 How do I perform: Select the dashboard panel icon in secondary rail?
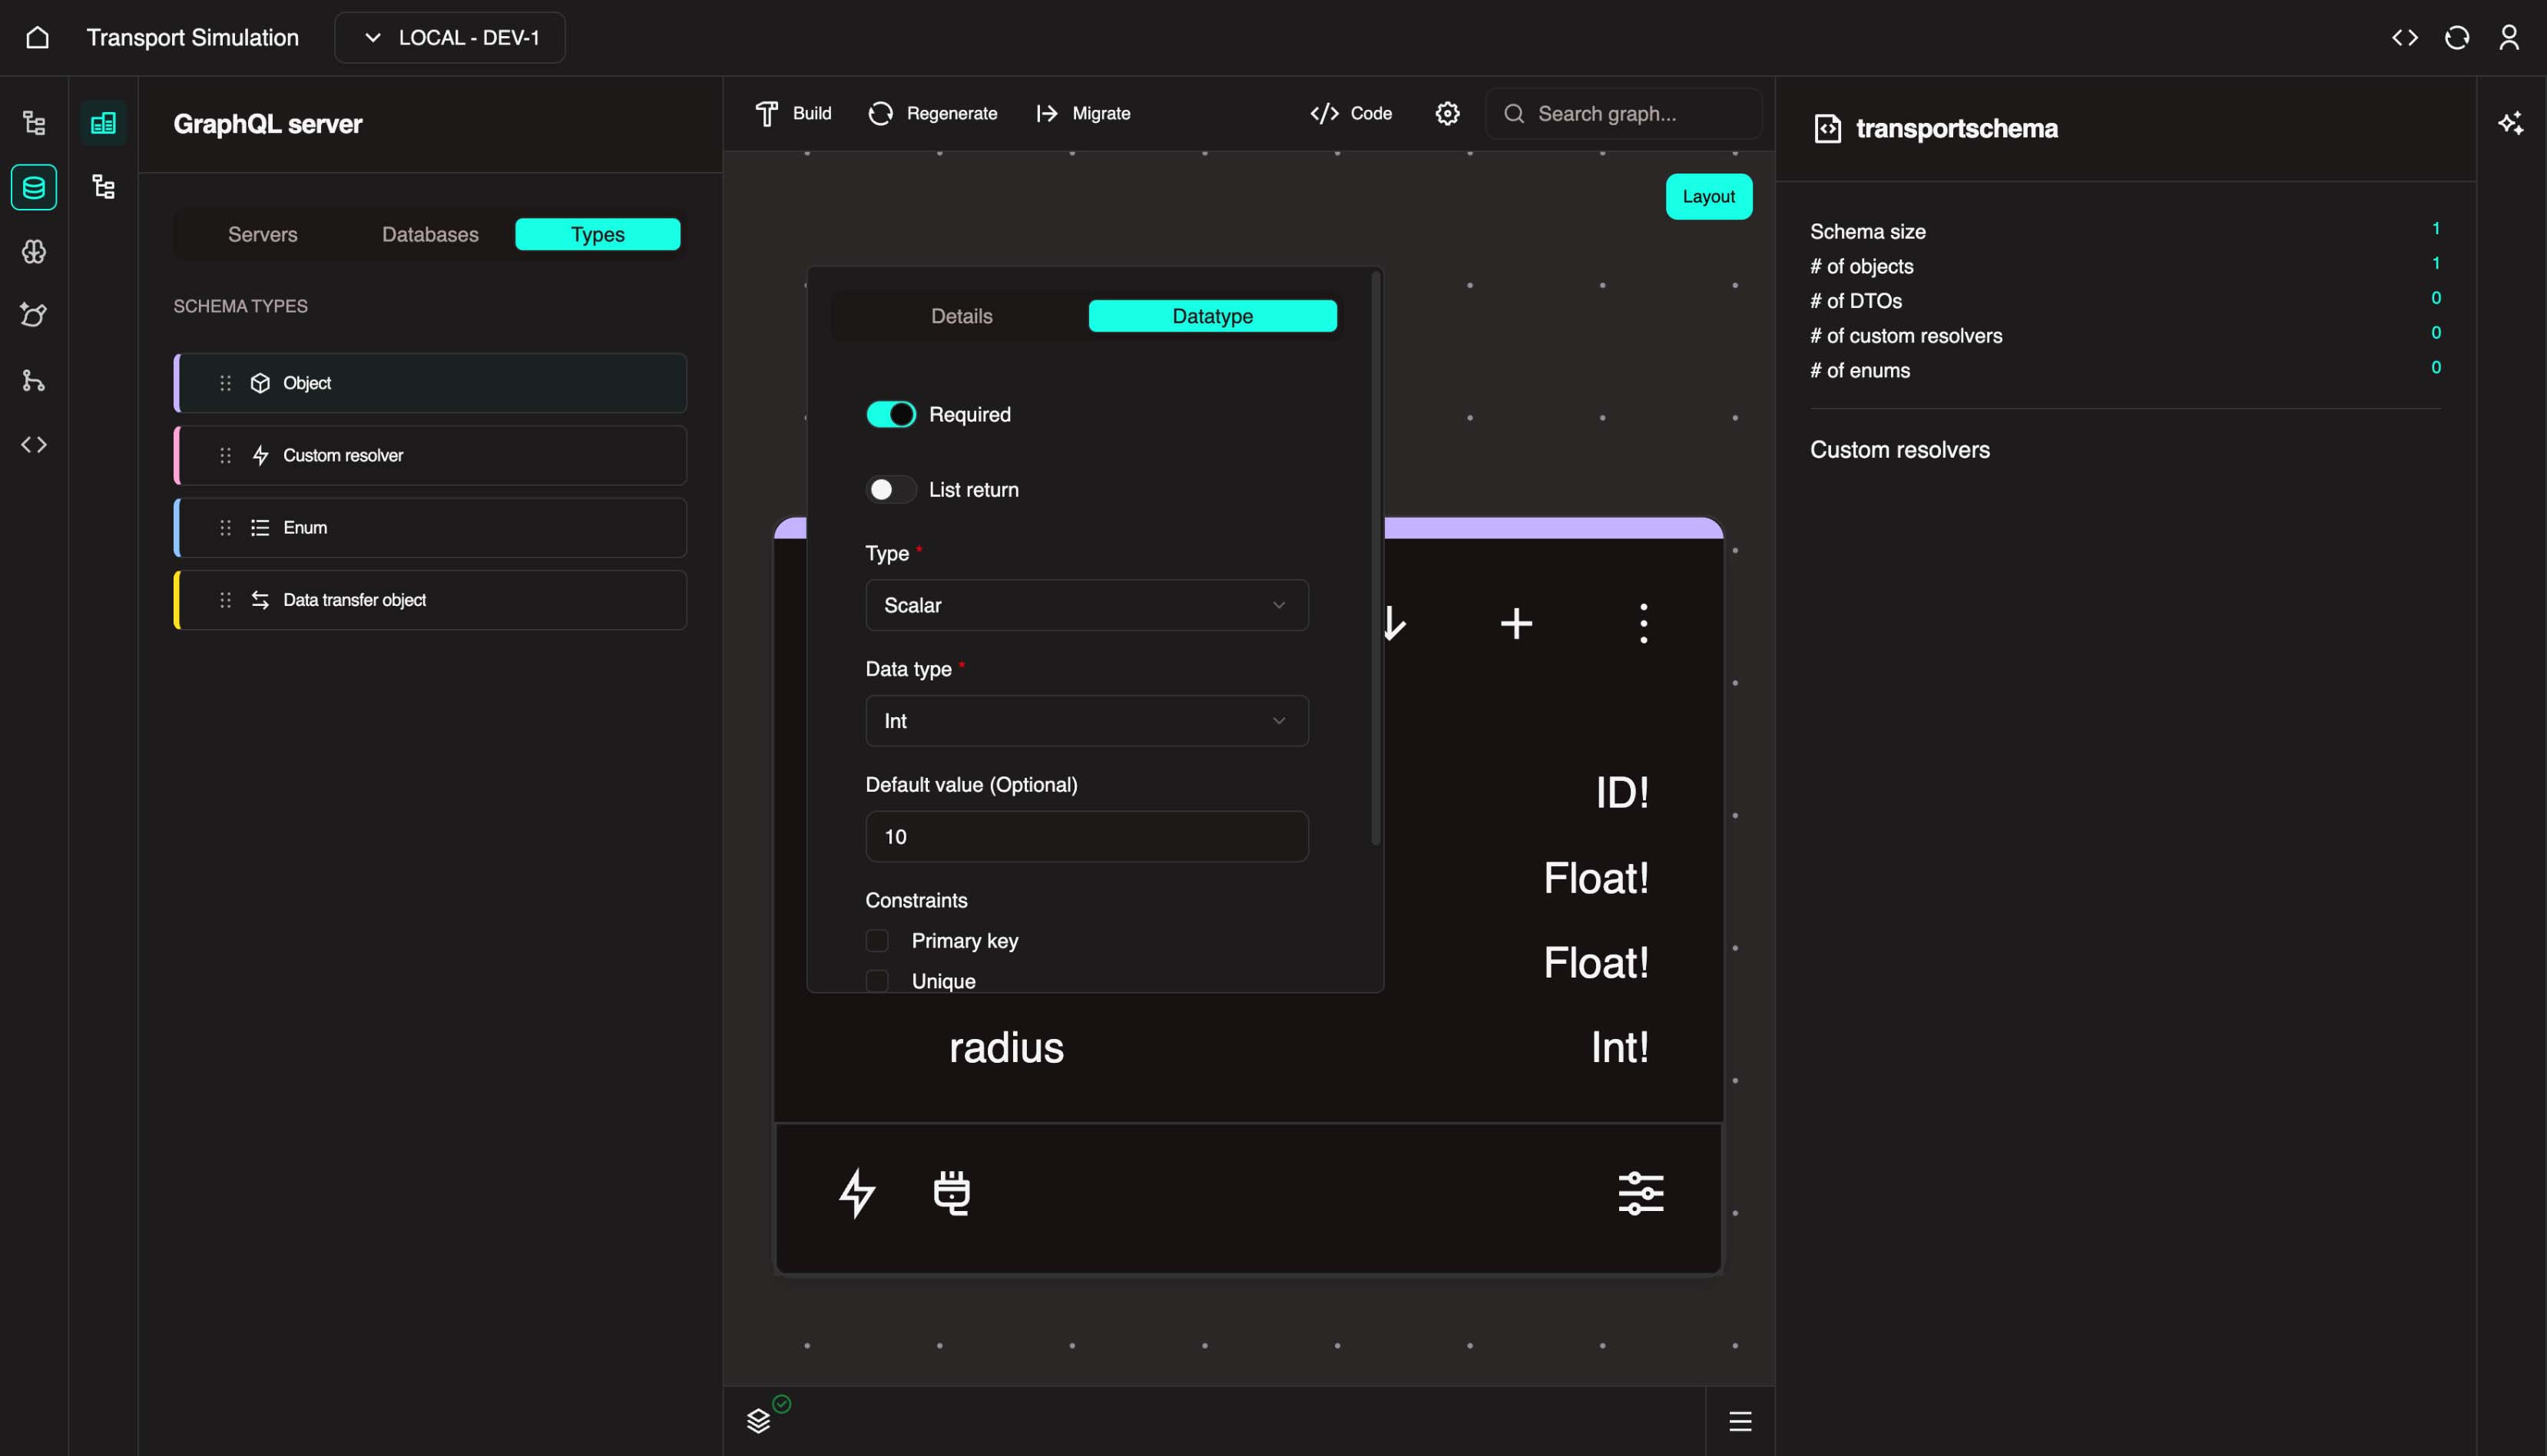pyautogui.click(x=103, y=123)
